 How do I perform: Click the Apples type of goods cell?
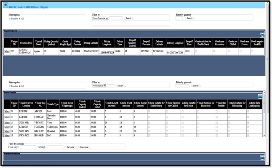click(38, 51)
